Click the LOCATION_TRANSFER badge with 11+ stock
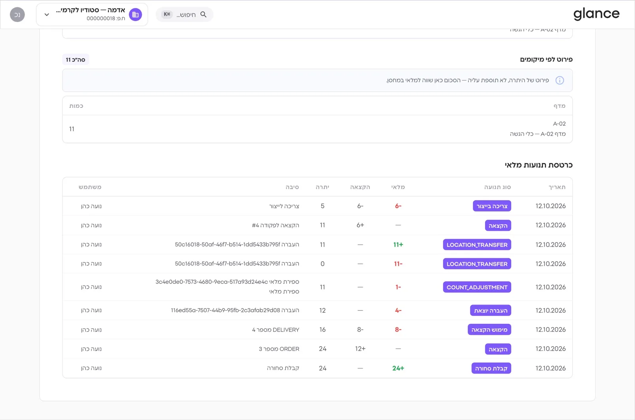This screenshot has width=635, height=420. click(x=477, y=245)
